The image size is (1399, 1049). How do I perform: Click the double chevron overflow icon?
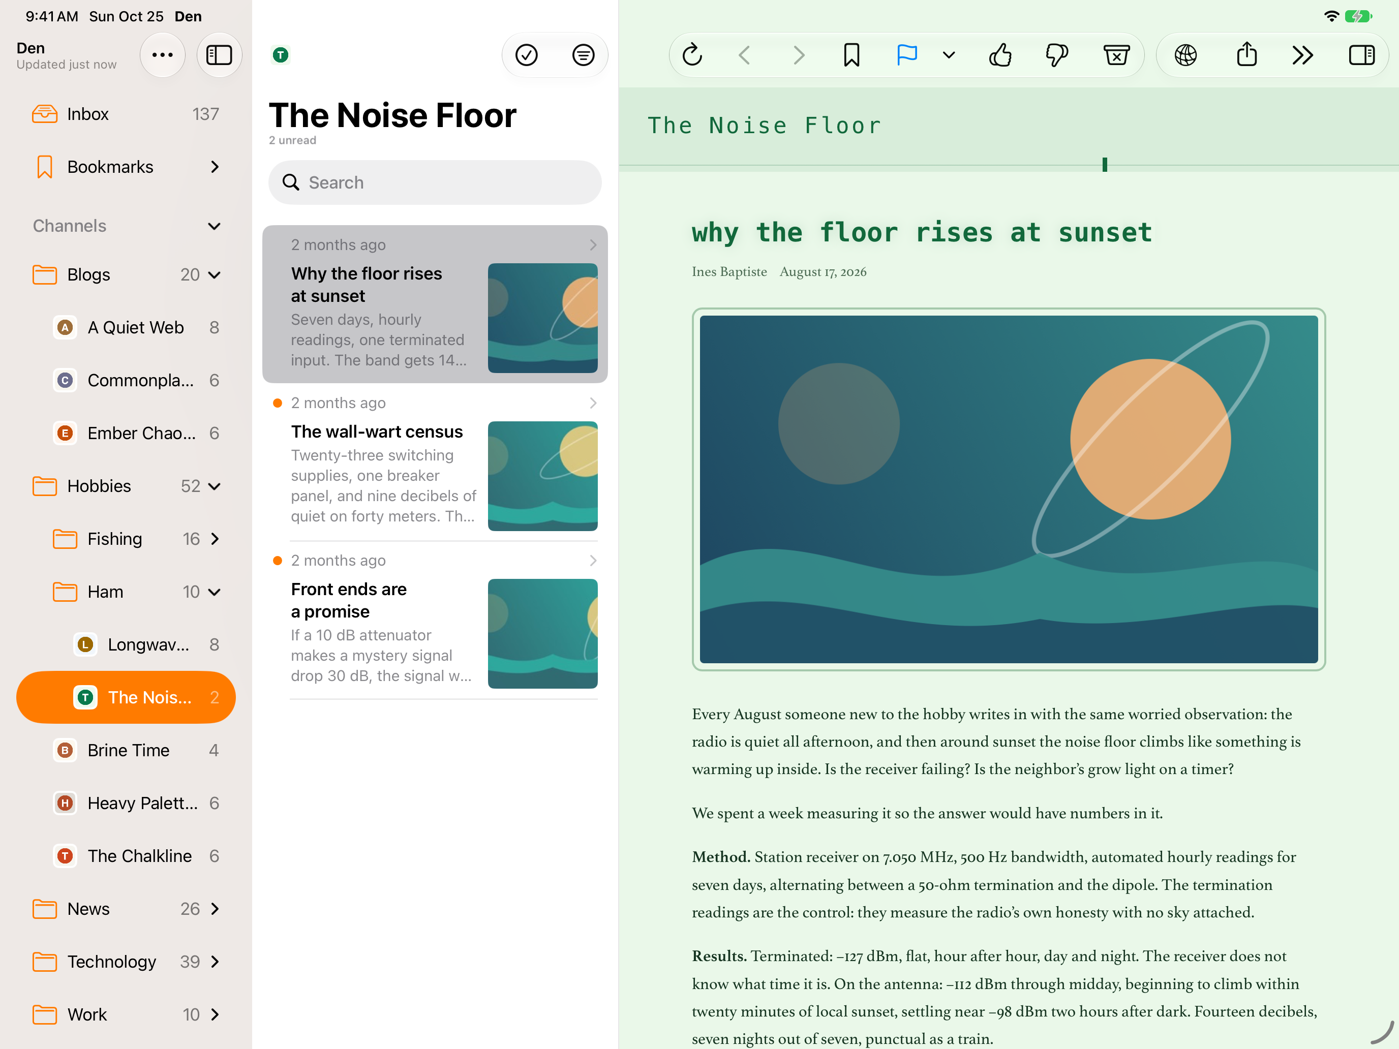[x=1303, y=55]
